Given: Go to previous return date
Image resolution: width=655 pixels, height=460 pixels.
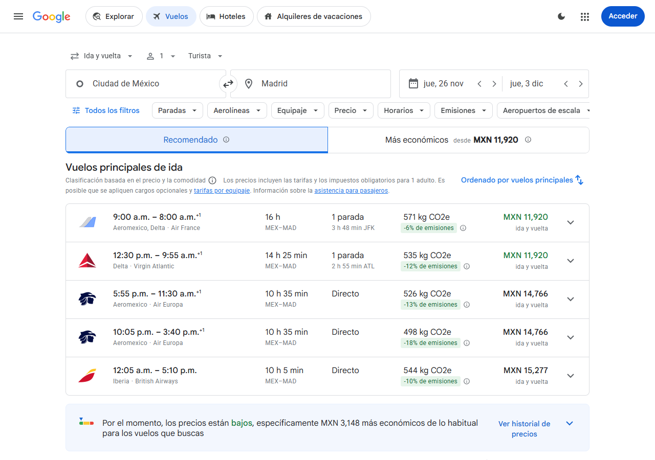Looking at the screenshot, I should click(x=566, y=84).
